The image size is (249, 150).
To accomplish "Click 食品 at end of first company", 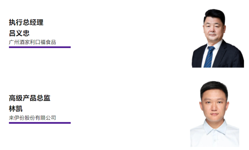I will pyautogui.click(x=51, y=42).
